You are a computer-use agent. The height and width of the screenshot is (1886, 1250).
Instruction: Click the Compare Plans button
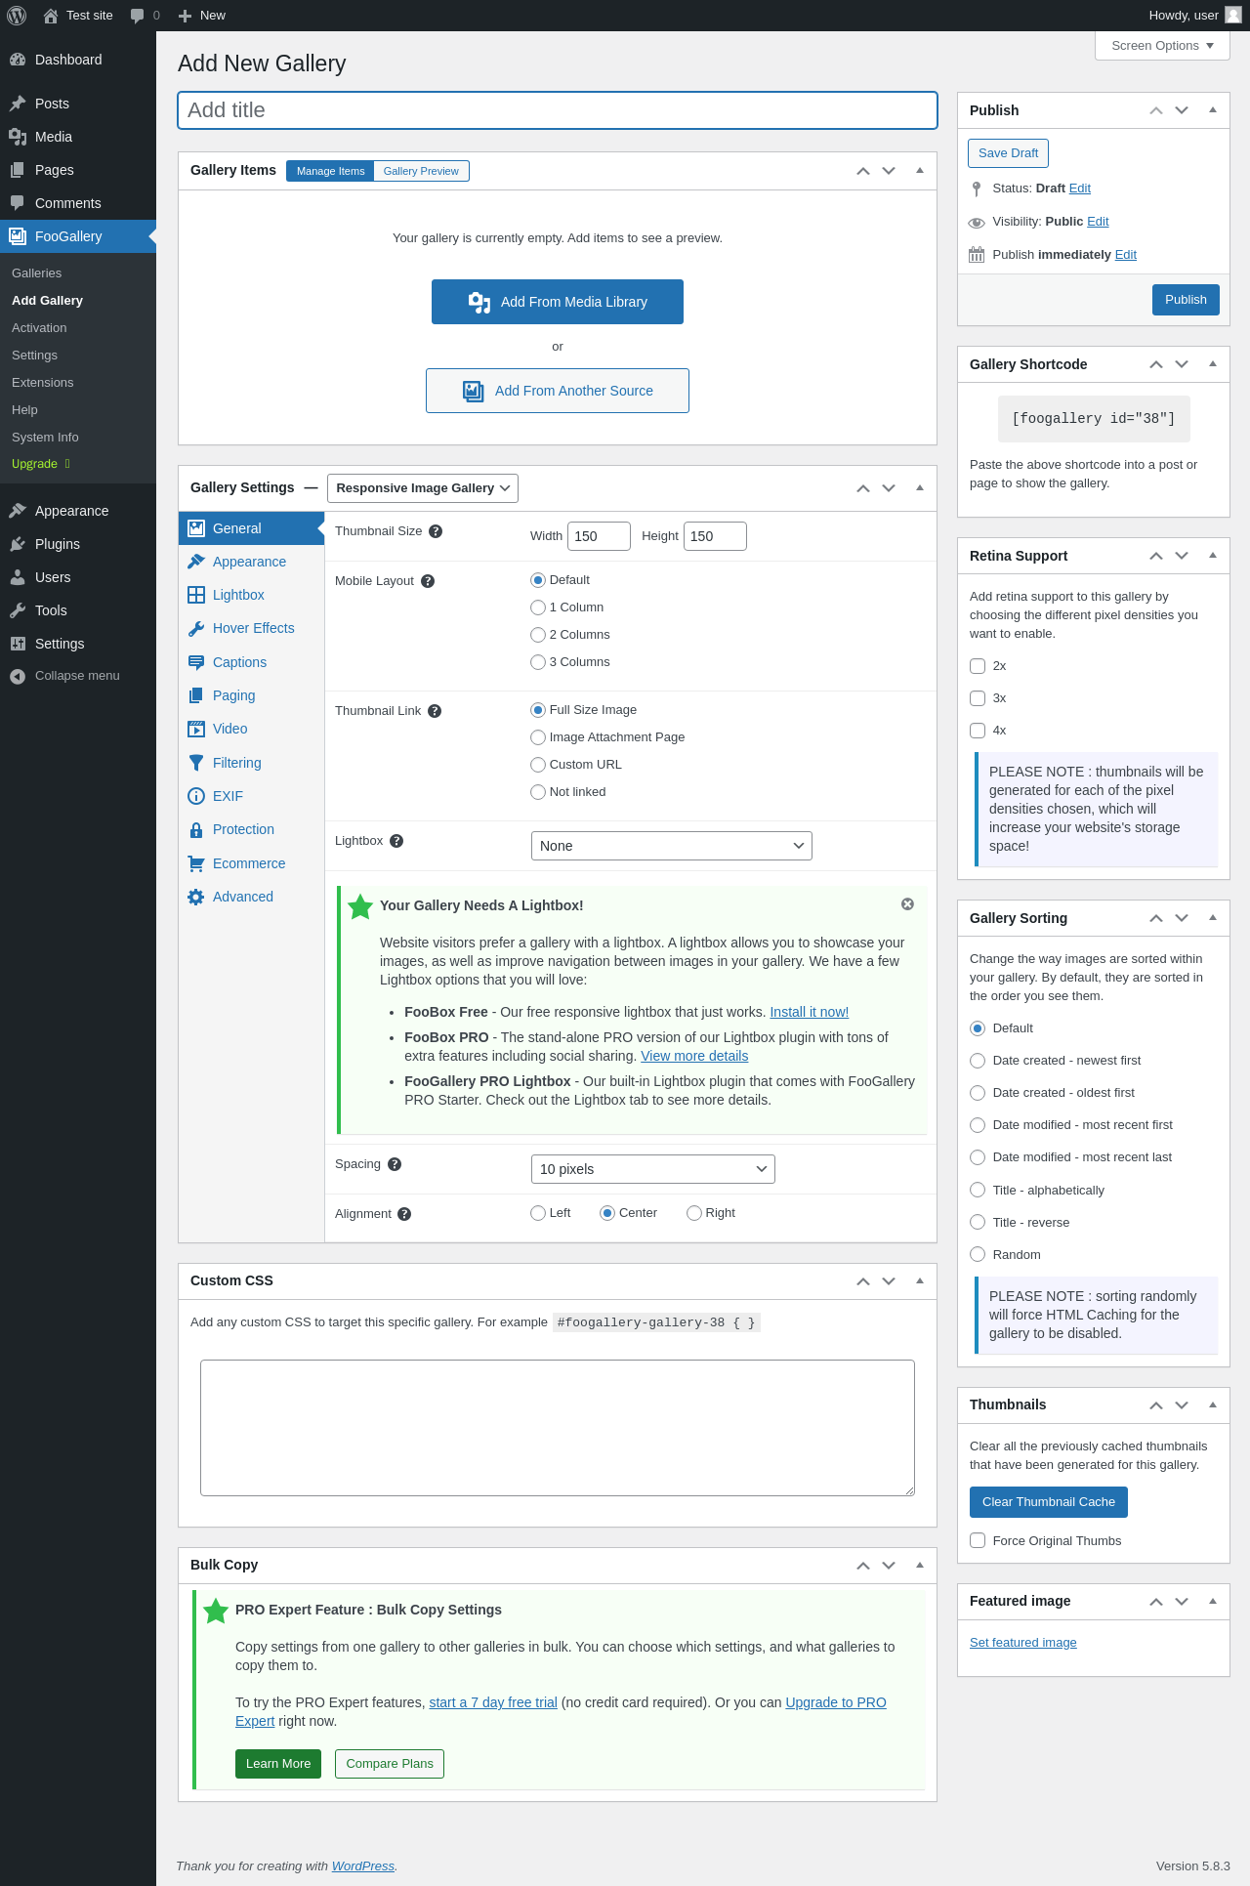390,1764
